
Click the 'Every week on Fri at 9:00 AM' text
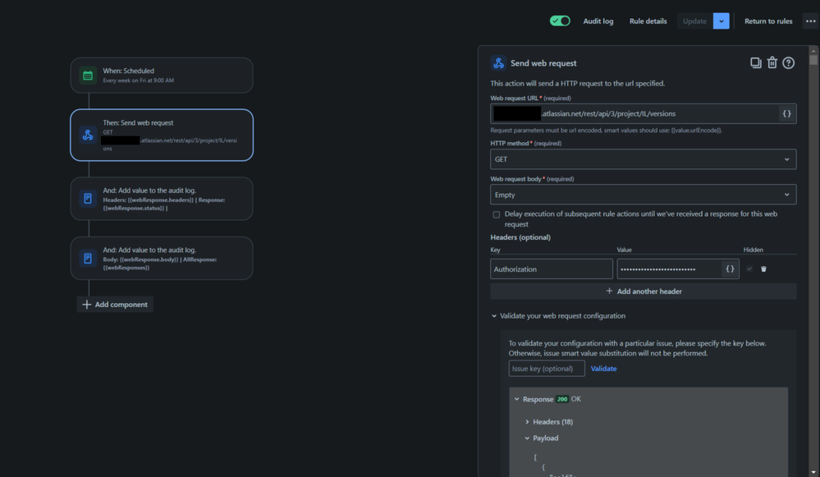pyautogui.click(x=138, y=80)
